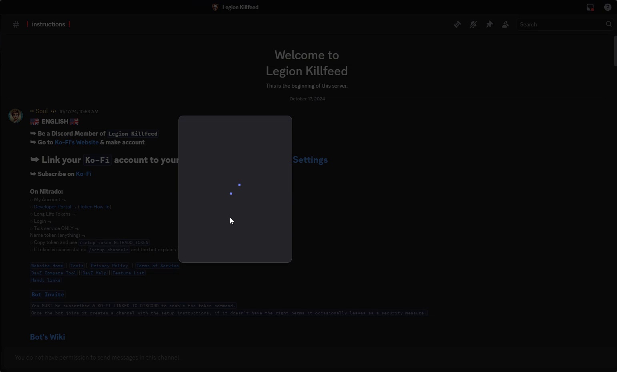Click the magnifier icon in search box
This screenshot has height=372, width=617.
[x=609, y=24]
